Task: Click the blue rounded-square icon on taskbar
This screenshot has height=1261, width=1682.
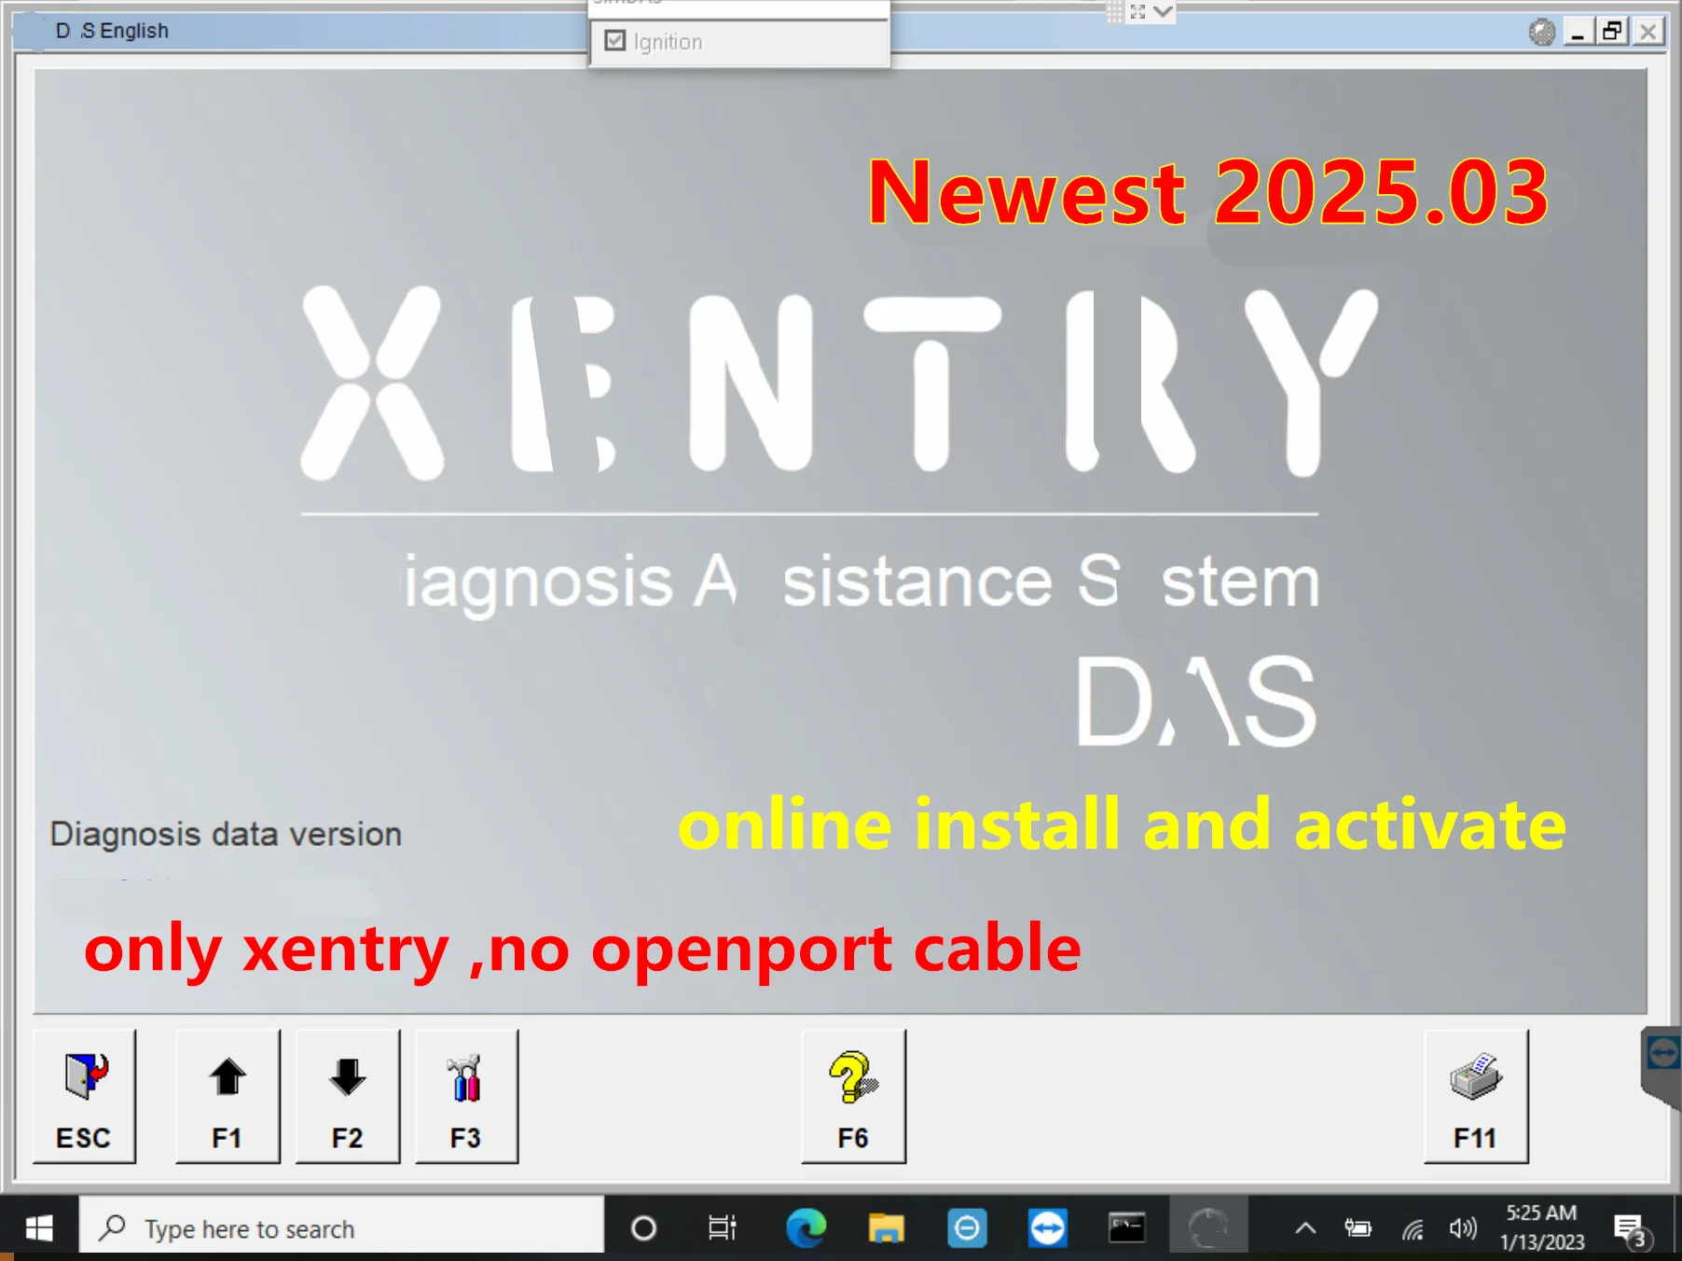Action: point(967,1228)
